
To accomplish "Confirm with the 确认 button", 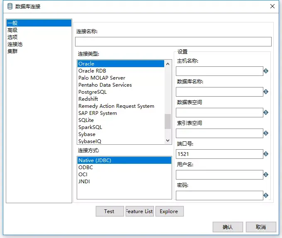I will pos(228,227).
